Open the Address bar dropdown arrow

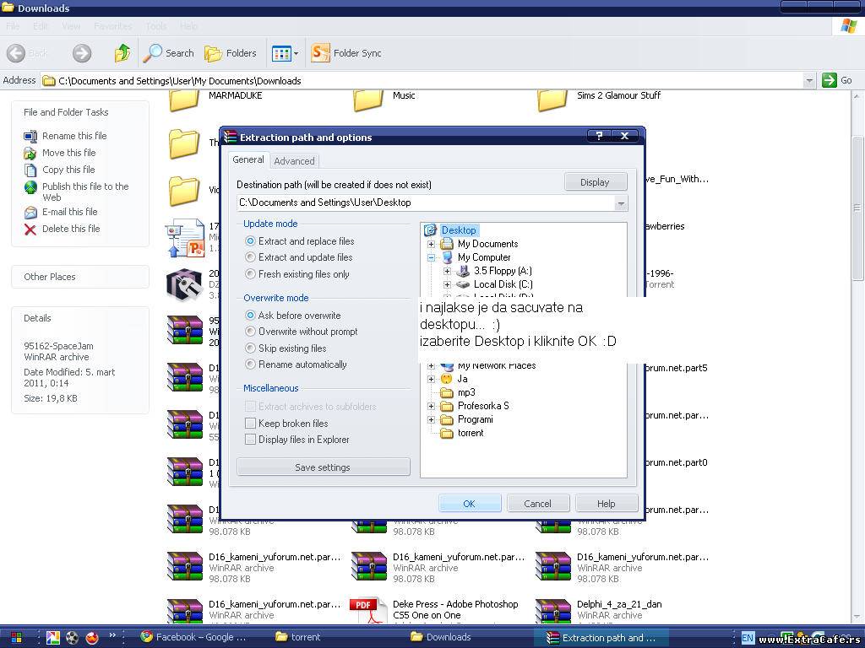(x=809, y=81)
